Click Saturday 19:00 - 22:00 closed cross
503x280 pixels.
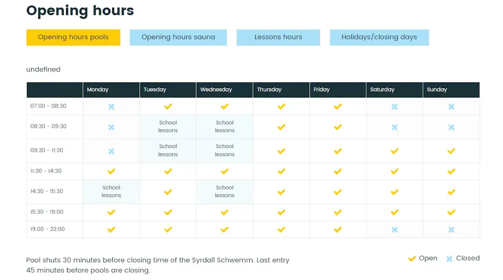point(394,230)
